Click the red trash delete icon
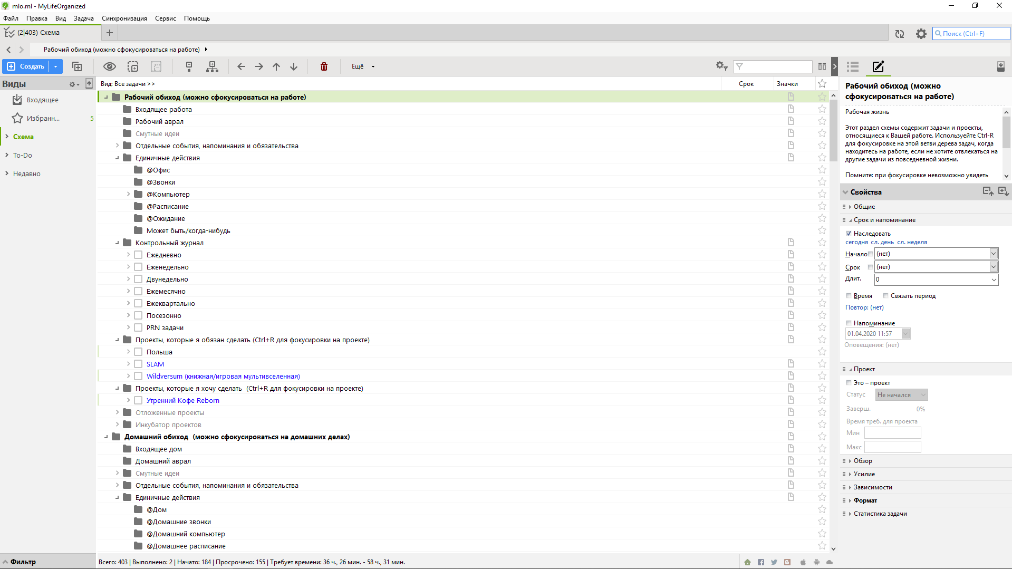 pyautogui.click(x=324, y=66)
